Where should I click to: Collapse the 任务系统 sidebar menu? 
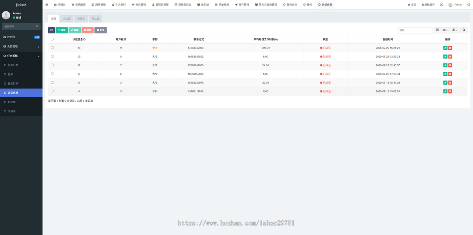pyautogui.click(x=21, y=56)
